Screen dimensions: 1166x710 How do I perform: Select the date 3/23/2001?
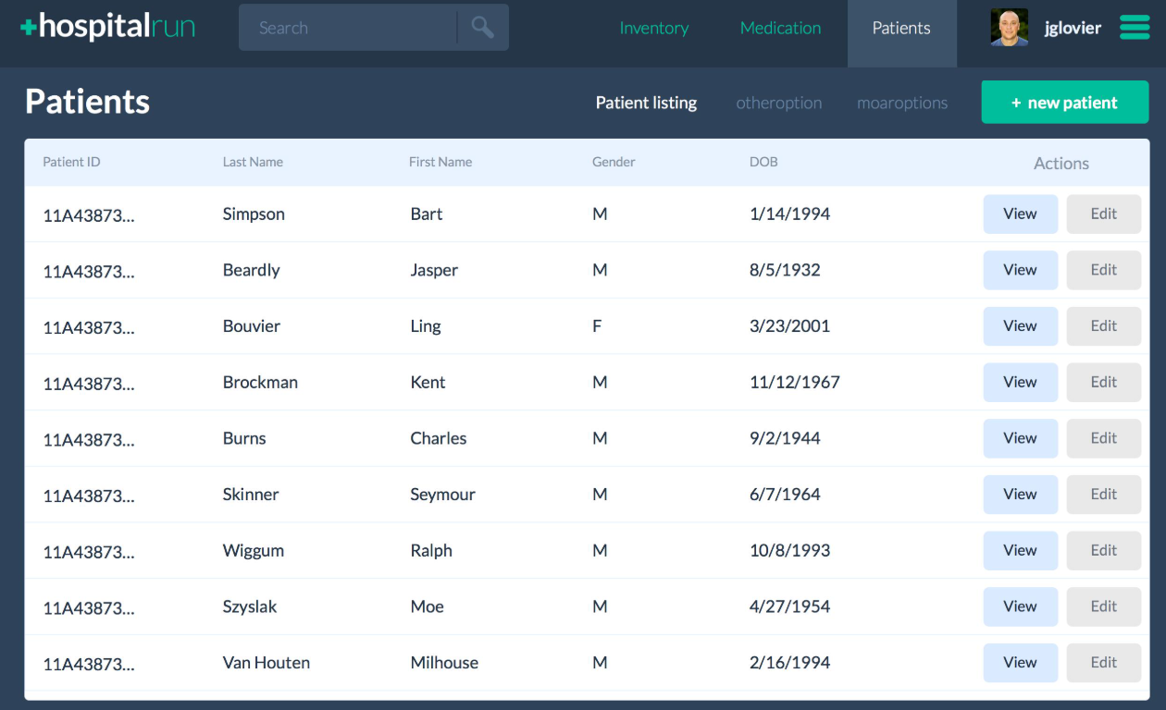click(789, 325)
